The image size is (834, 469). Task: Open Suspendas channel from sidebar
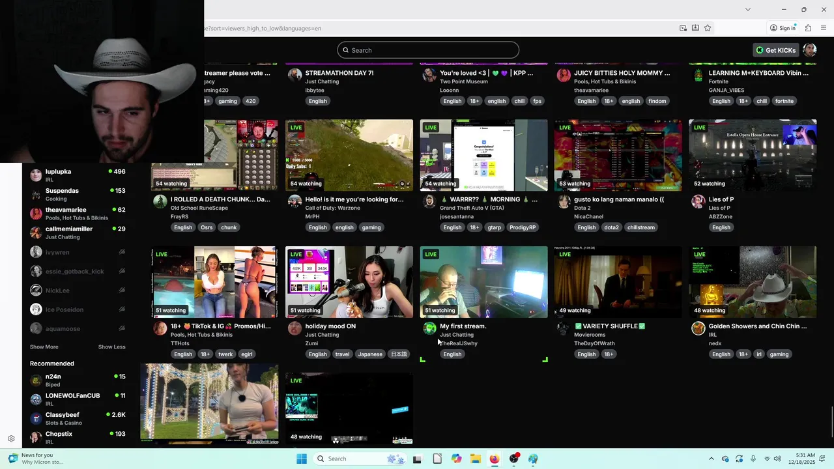(x=78, y=194)
